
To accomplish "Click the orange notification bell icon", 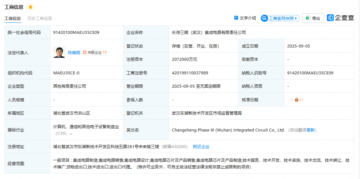I will coord(30,7).
